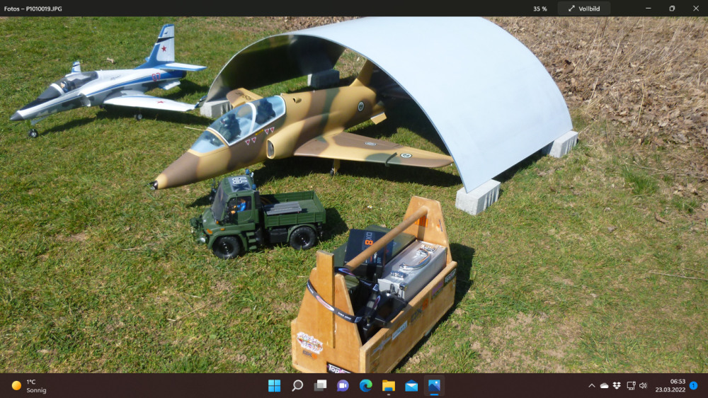This screenshot has height=398, width=708.
Task: Enter fullscreen with the Vollbild button
Action: tap(584, 8)
